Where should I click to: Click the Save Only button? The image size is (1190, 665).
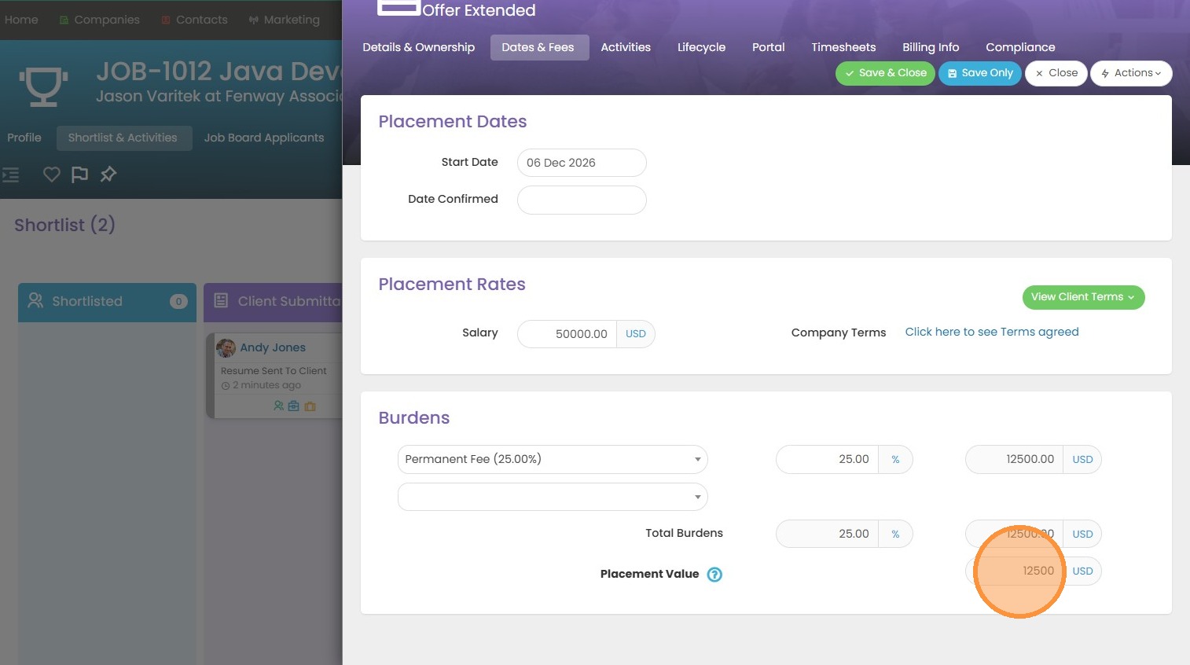point(979,73)
